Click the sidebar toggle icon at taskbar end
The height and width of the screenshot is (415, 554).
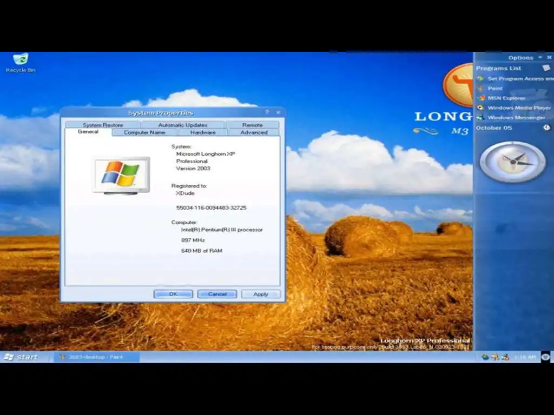[545, 357]
